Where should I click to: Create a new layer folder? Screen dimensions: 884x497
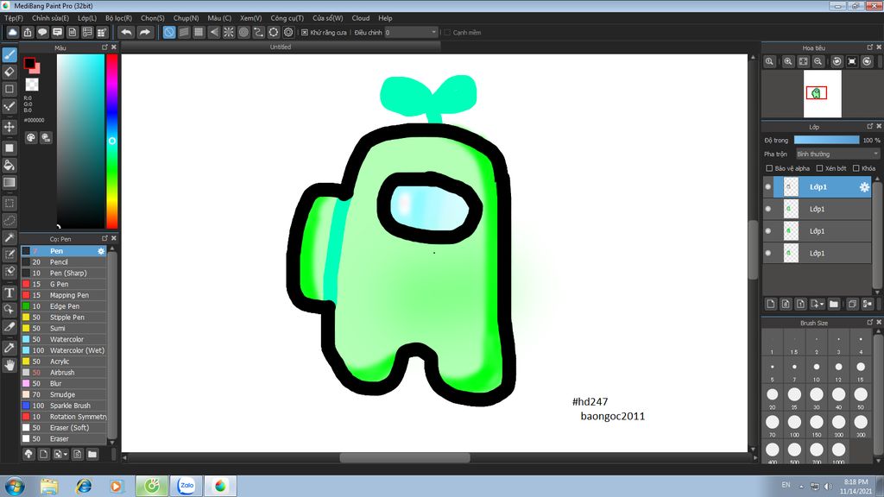834,304
